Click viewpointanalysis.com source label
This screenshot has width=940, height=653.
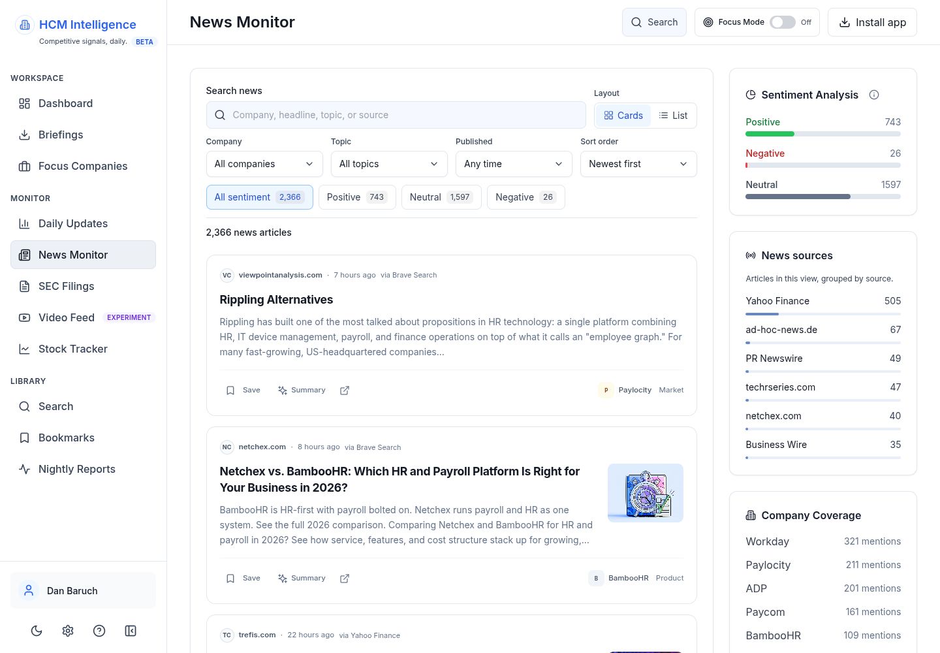point(280,275)
